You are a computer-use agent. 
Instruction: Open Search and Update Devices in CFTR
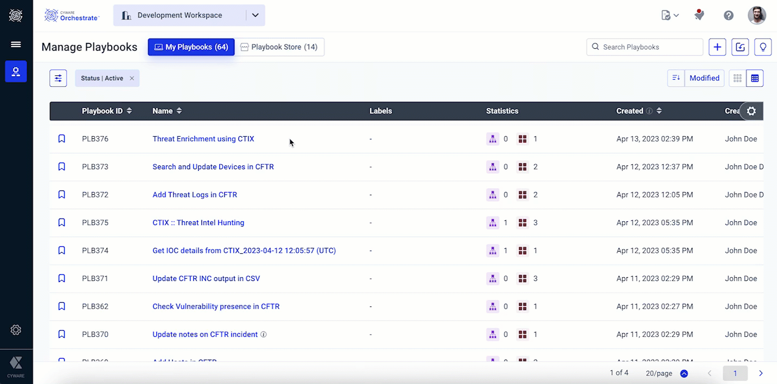pyautogui.click(x=213, y=167)
